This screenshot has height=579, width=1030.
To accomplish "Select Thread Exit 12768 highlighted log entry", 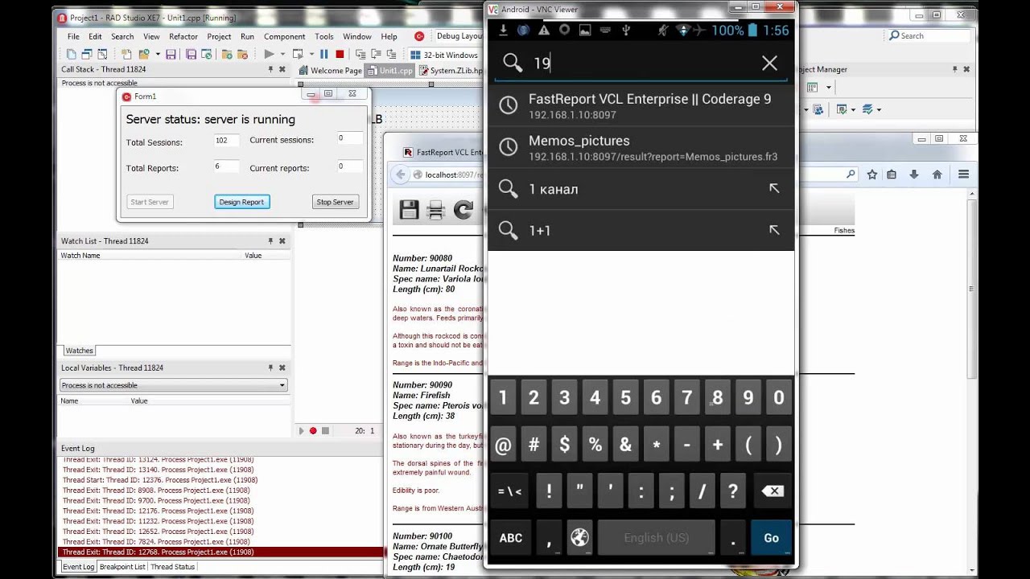I will click(x=221, y=552).
